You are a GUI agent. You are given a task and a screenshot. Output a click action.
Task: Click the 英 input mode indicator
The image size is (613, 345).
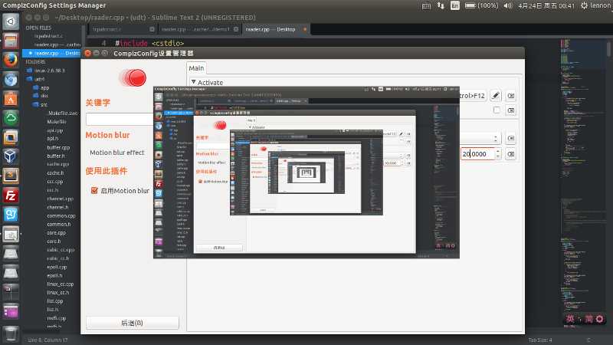pos(570,319)
